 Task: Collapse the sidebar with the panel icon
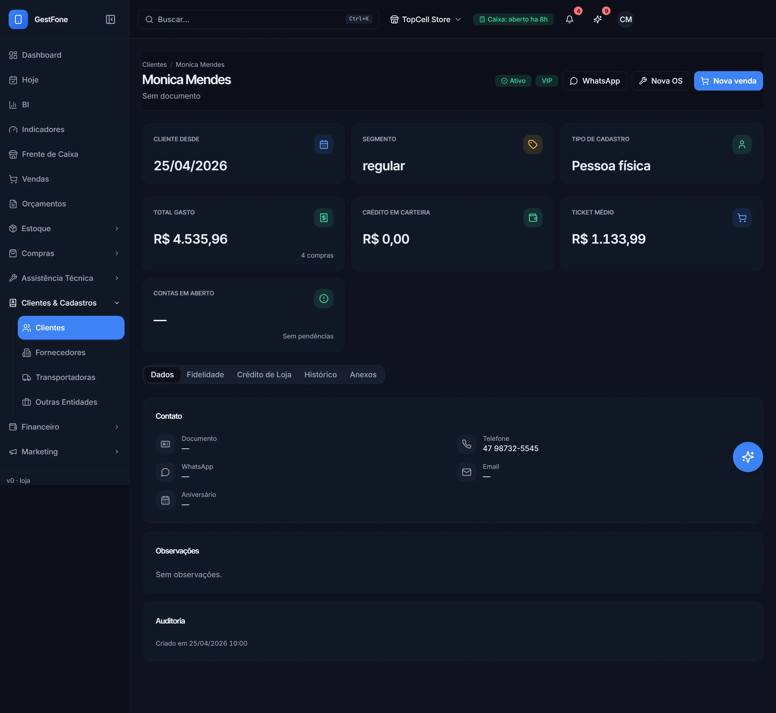click(x=110, y=19)
